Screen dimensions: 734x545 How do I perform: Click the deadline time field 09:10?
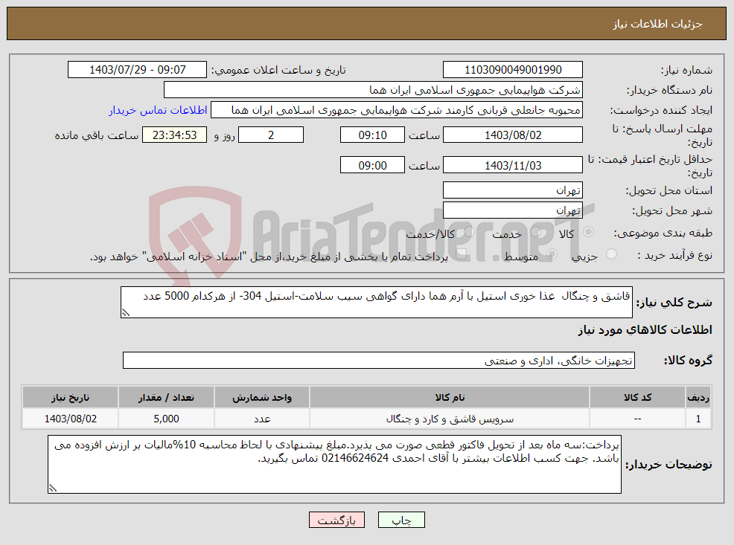pos(372,135)
